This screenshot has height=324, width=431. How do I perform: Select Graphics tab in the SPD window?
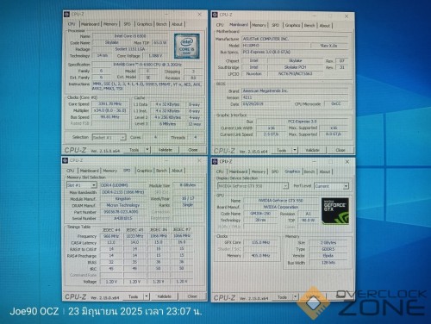click(144, 171)
